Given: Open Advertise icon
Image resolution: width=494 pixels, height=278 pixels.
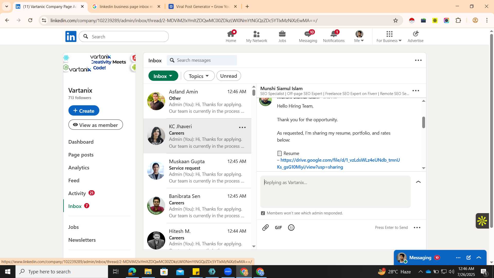Looking at the screenshot, I should pyautogui.click(x=416, y=37).
